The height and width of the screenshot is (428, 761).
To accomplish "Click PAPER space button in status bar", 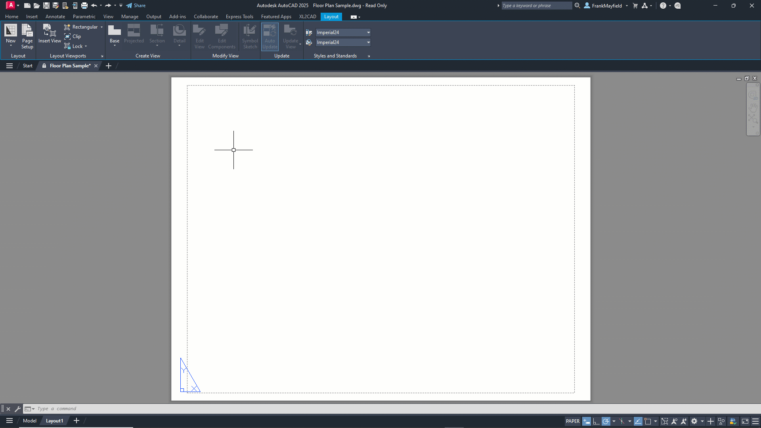I will coord(572,421).
